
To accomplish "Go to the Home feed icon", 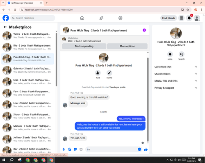I will [82, 18].
